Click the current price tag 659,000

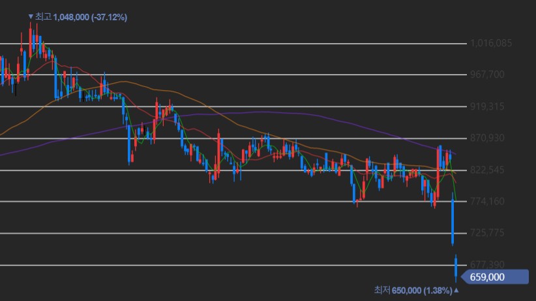pyautogui.click(x=495, y=277)
